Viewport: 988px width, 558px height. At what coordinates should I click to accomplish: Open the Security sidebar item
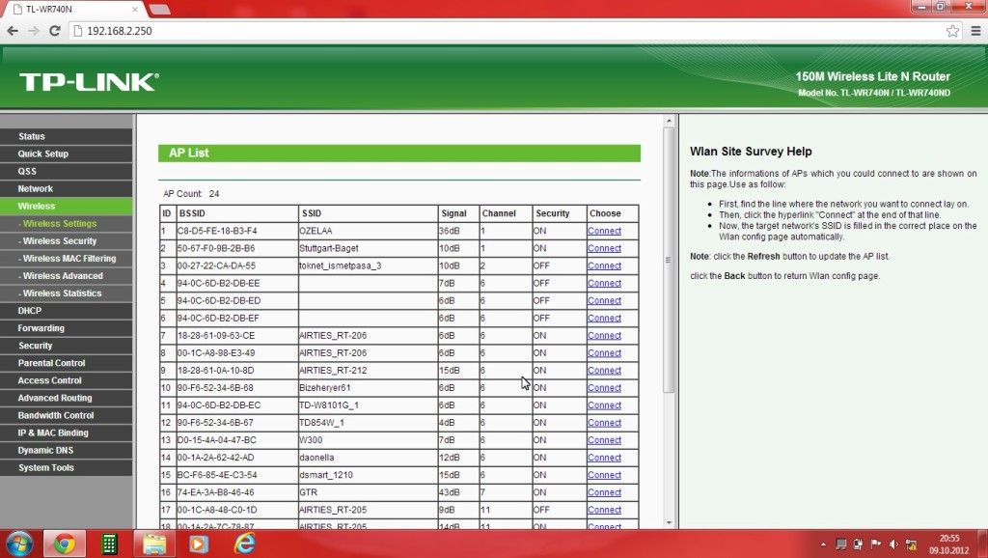(x=67, y=346)
